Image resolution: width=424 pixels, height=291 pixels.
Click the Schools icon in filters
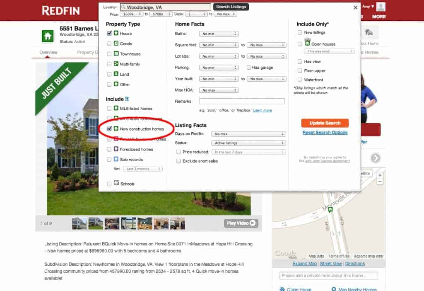click(x=116, y=183)
